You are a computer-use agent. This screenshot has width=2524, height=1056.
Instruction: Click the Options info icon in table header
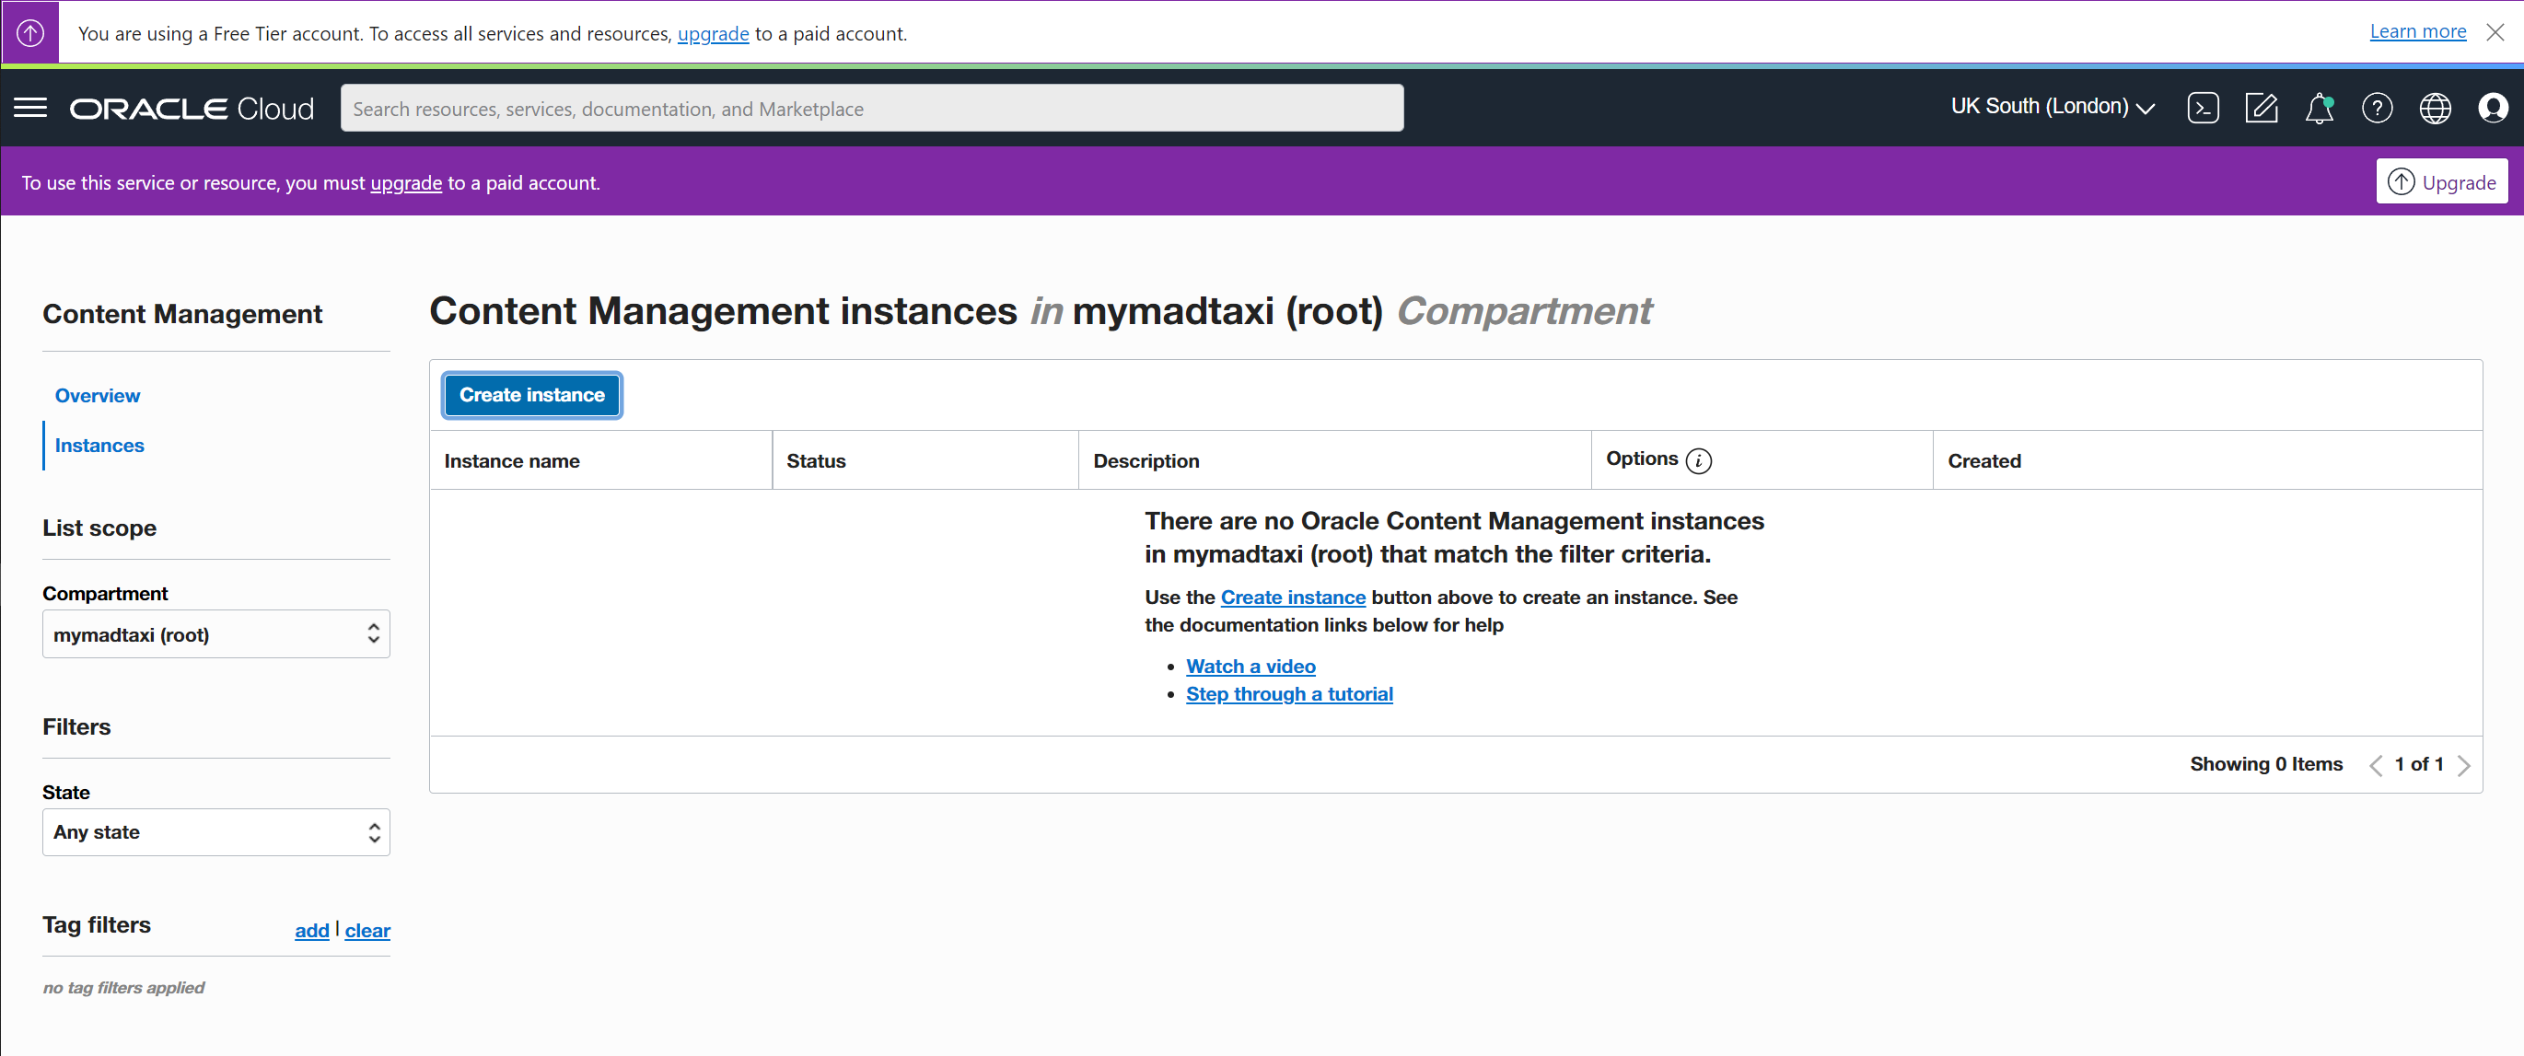[1698, 460]
